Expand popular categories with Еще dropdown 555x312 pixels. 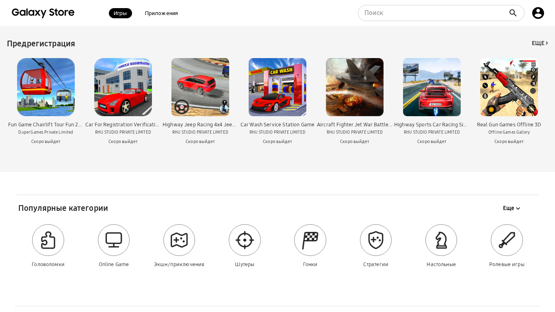point(512,208)
